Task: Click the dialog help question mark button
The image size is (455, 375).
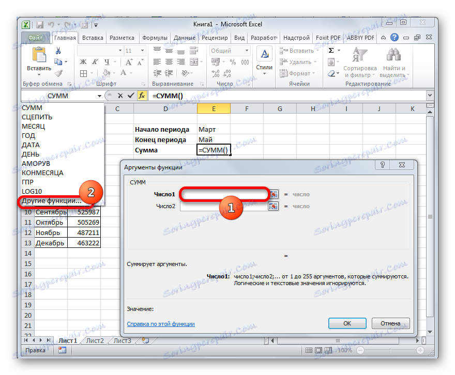Action: (x=383, y=165)
